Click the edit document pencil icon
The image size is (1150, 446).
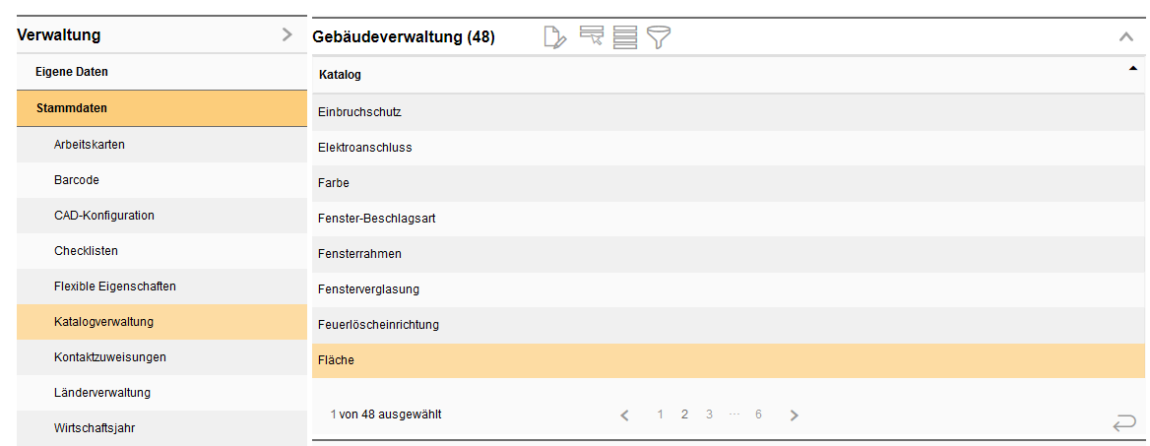pos(555,37)
